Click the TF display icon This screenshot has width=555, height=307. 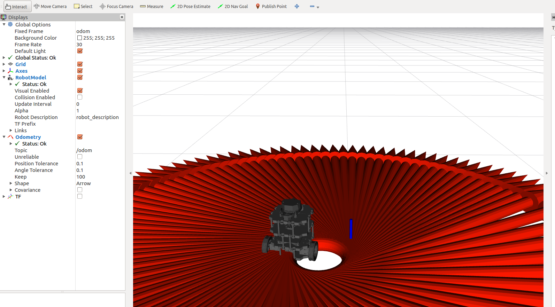(10, 196)
